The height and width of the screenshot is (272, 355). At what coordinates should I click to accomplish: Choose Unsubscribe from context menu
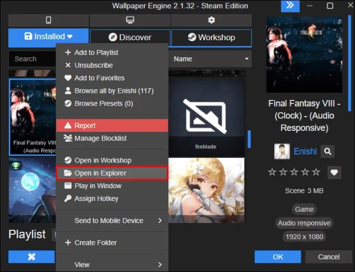(112, 65)
